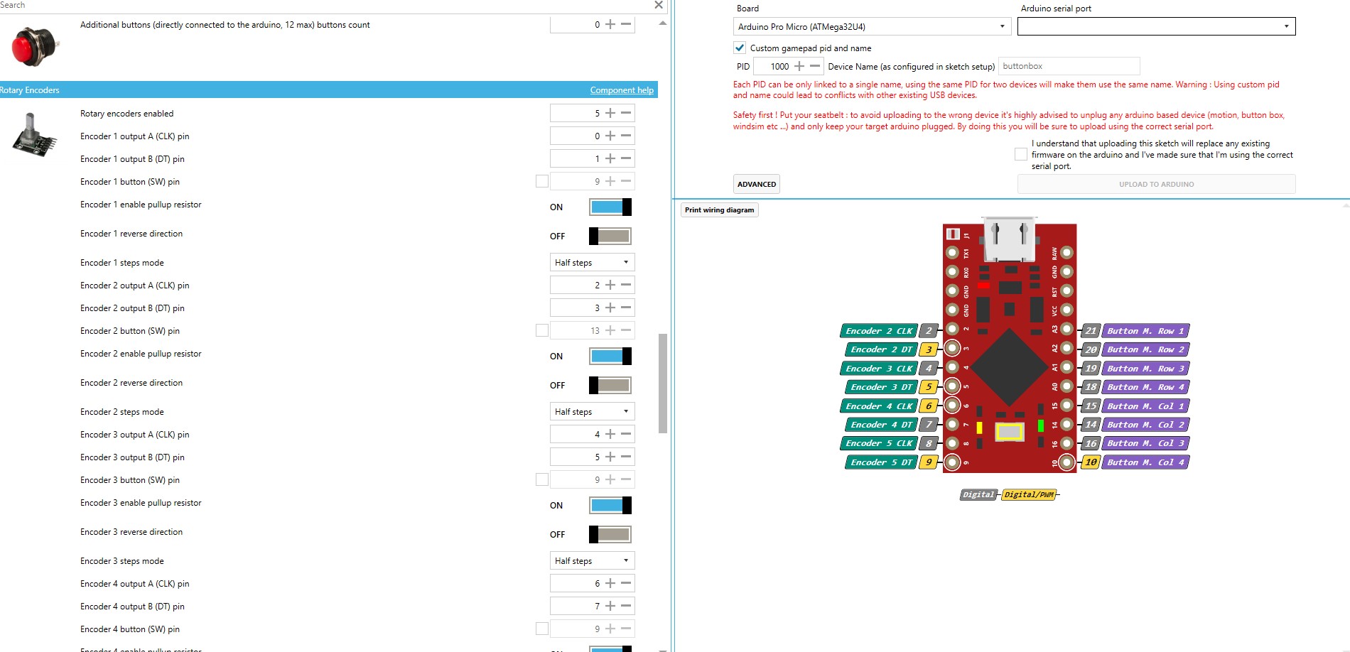Open the Board selection dropdown
This screenshot has height=652, width=1350.
[x=872, y=26]
